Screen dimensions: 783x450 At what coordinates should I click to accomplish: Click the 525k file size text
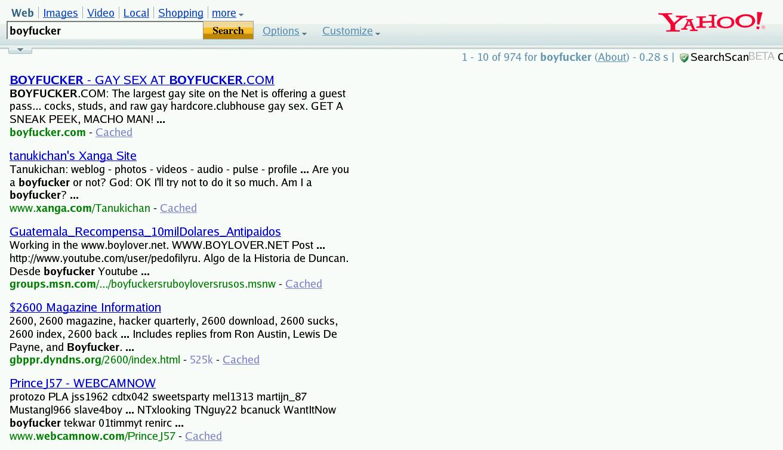tap(201, 360)
